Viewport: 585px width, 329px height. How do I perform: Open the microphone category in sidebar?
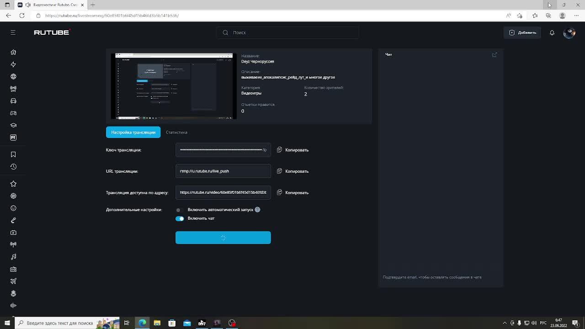coord(13,220)
